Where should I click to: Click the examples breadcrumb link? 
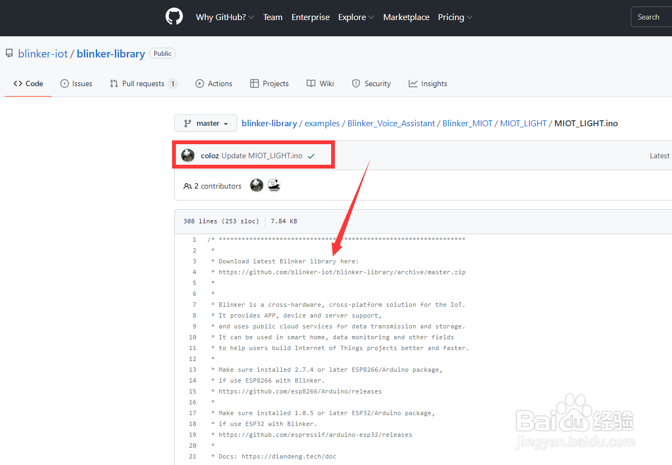322,124
